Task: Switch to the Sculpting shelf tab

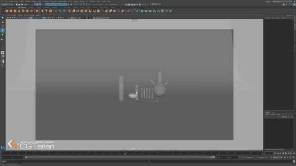Action: click(x=31, y=8)
